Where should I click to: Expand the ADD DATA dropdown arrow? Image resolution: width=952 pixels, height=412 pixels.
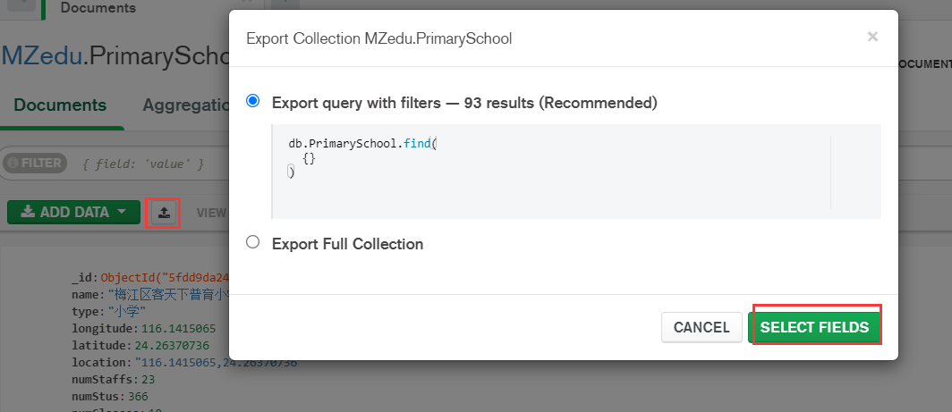point(121,213)
